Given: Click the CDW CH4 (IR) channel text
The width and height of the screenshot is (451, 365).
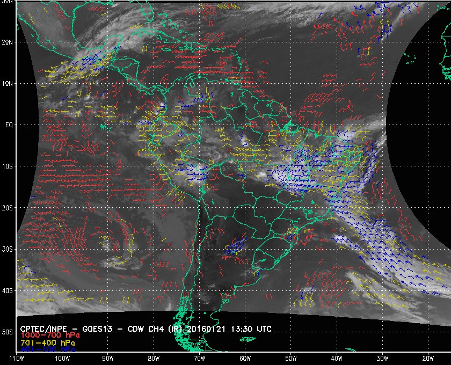Looking at the screenshot, I should (x=155, y=328).
